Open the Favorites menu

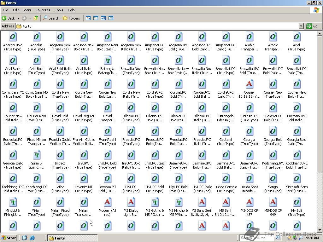[43, 10]
